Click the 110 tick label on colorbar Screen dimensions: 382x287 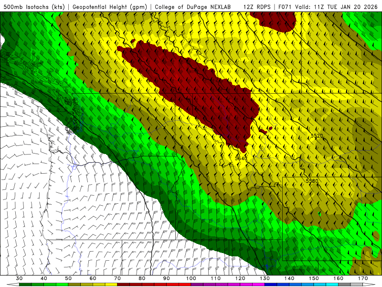(x=216, y=278)
